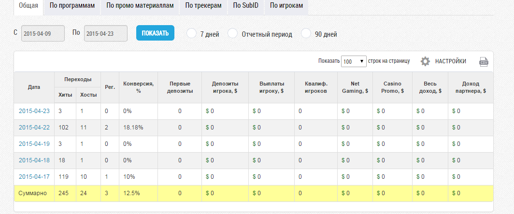Viewport: 514px width, 214px height.
Task: Export table via CSV icon
Action: click(x=484, y=61)
